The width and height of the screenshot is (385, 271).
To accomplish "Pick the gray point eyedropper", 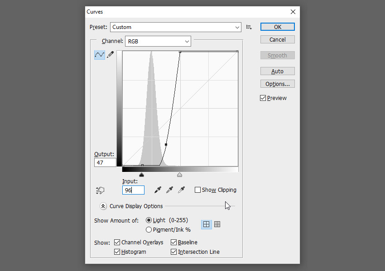I will click(x=170, y=190).
